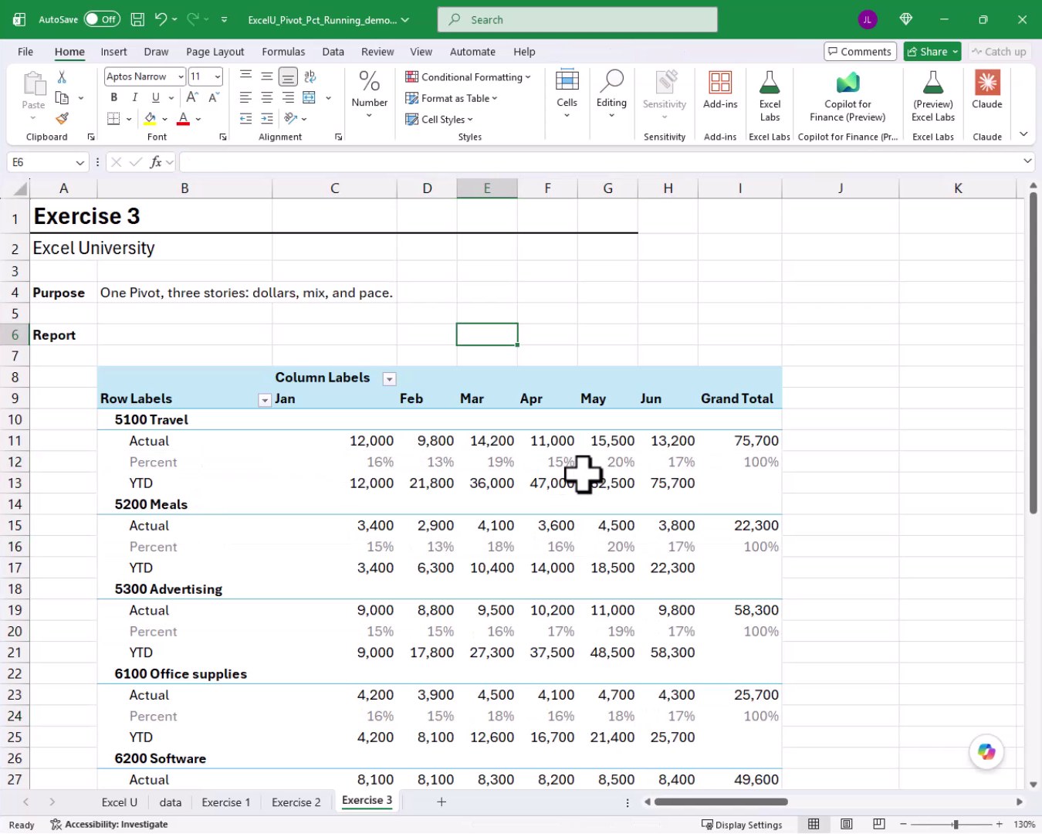Apply Bold formatting

pyautogui.click(x=113, y=97)
